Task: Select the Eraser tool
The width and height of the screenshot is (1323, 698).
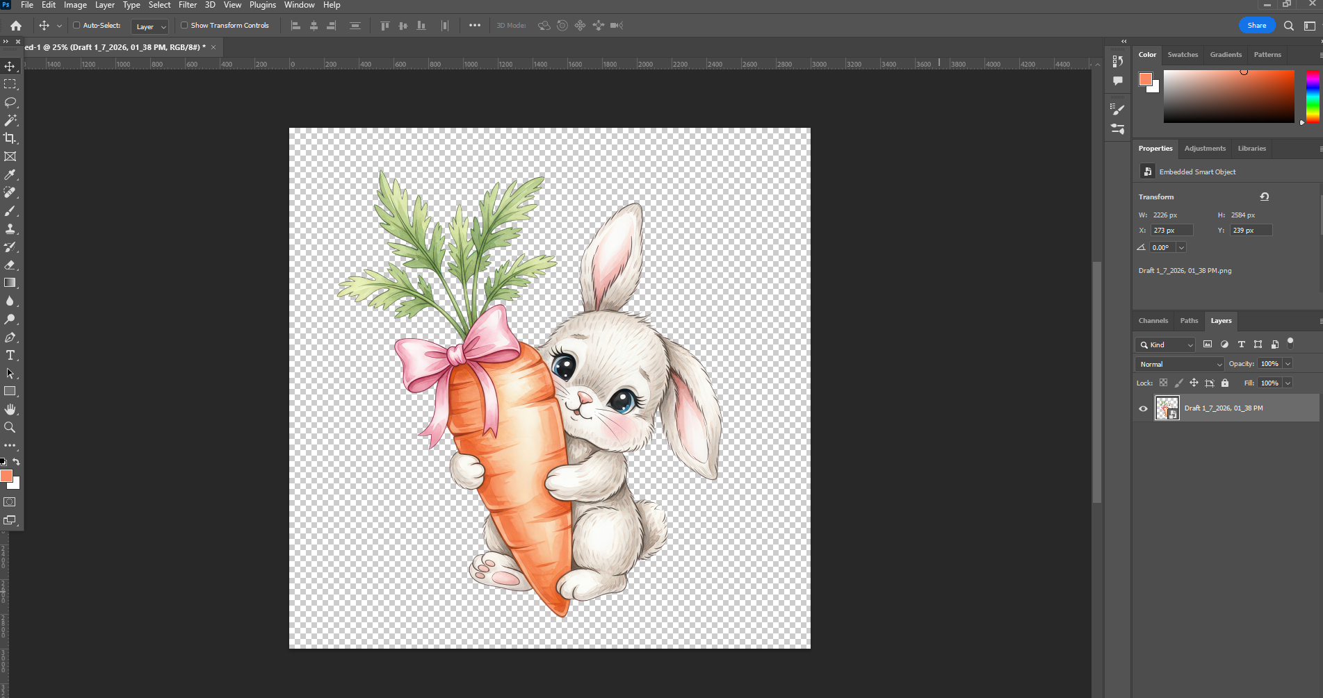Action: coord(10,265)
